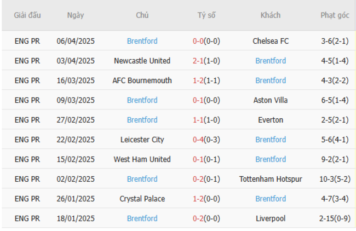Click the "Phạt góc" column header
Viewport: 356px width, 231px height.
pos(335,15)
